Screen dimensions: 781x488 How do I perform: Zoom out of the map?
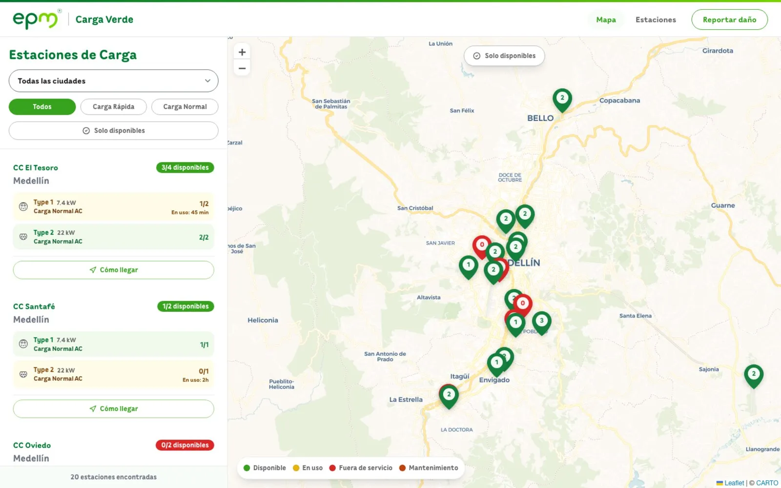pos(242,68)
